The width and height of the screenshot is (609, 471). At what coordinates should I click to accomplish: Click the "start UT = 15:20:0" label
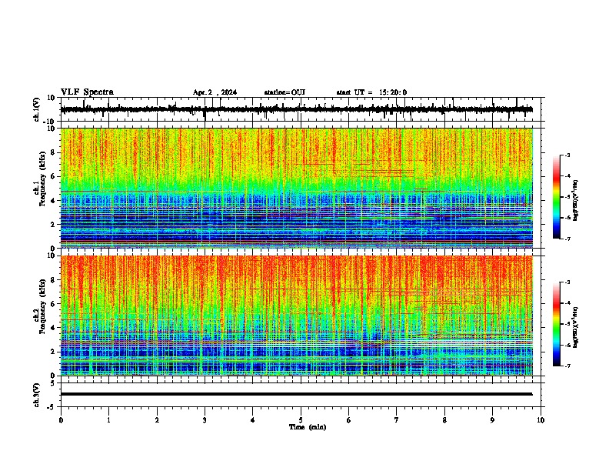[371, 92]
